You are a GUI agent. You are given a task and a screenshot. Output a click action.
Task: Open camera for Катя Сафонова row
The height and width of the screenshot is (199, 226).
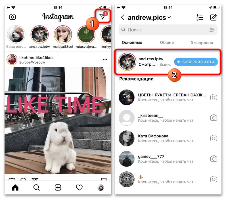pyautogui.click(x=214, y=138)
